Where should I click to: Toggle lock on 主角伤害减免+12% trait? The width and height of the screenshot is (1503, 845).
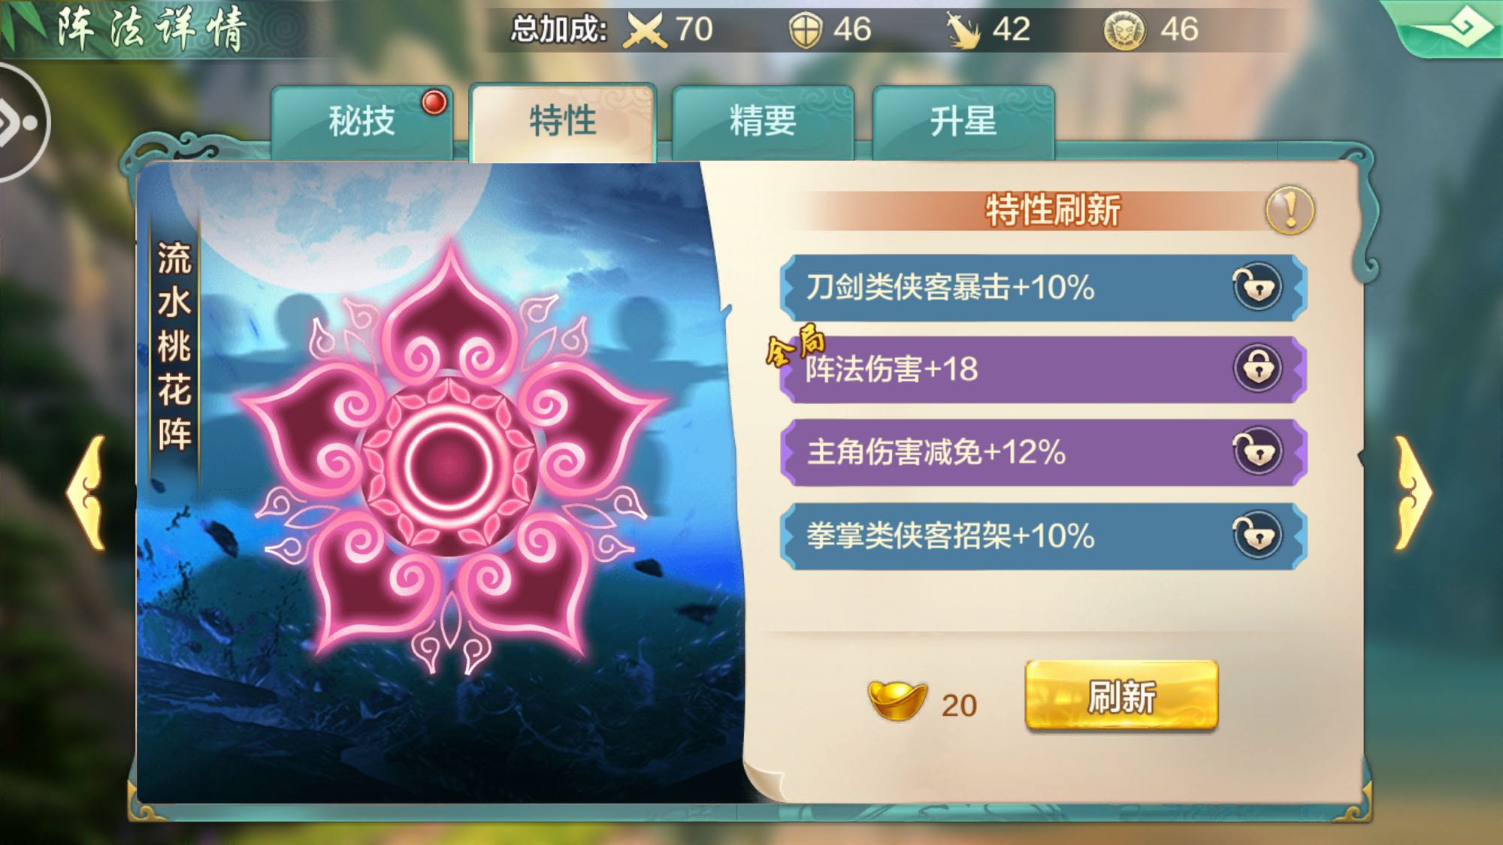click(1257, 451)
